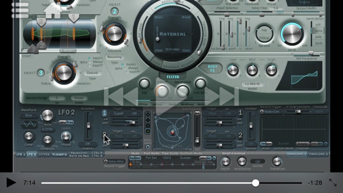Seek using the video progress knob
The height and width of the screenshot is (193, 343).
[x=255, y=183]
